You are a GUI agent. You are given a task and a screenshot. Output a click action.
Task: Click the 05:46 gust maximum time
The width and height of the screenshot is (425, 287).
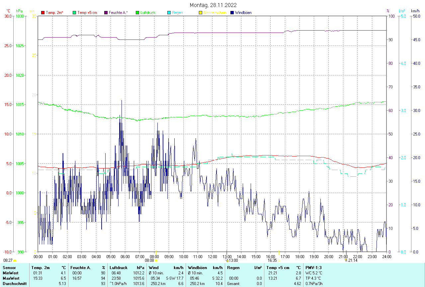(x=195, y=278)
